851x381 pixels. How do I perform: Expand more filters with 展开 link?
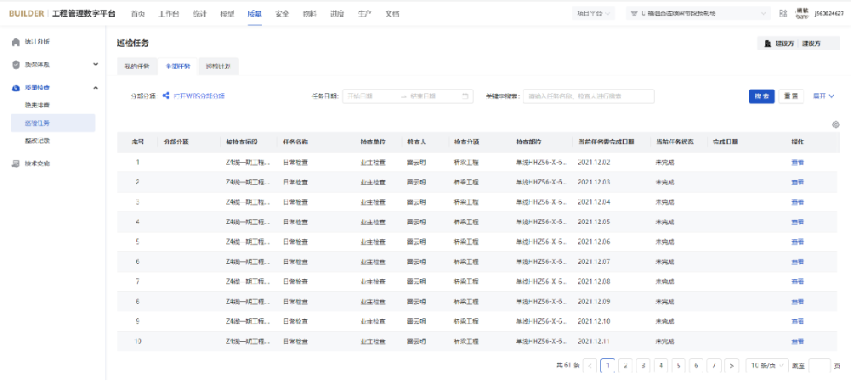[x=823, y=96]
